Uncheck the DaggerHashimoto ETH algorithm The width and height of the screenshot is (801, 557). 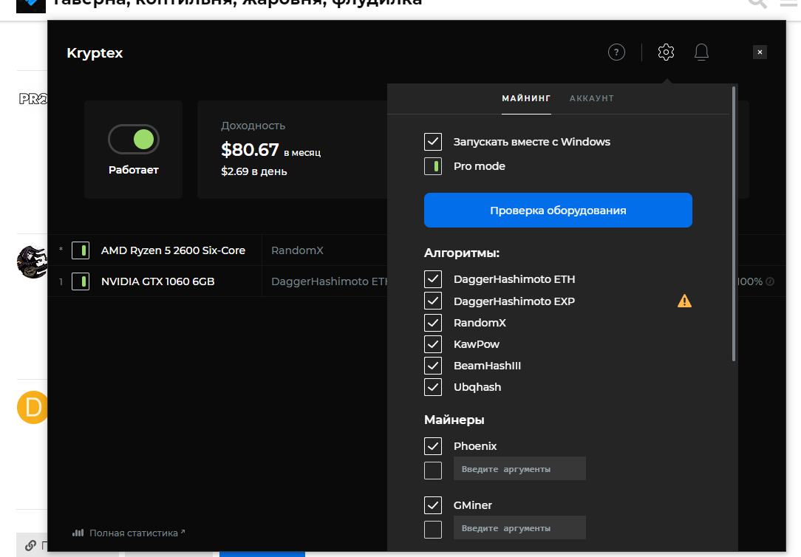(433, 279)
